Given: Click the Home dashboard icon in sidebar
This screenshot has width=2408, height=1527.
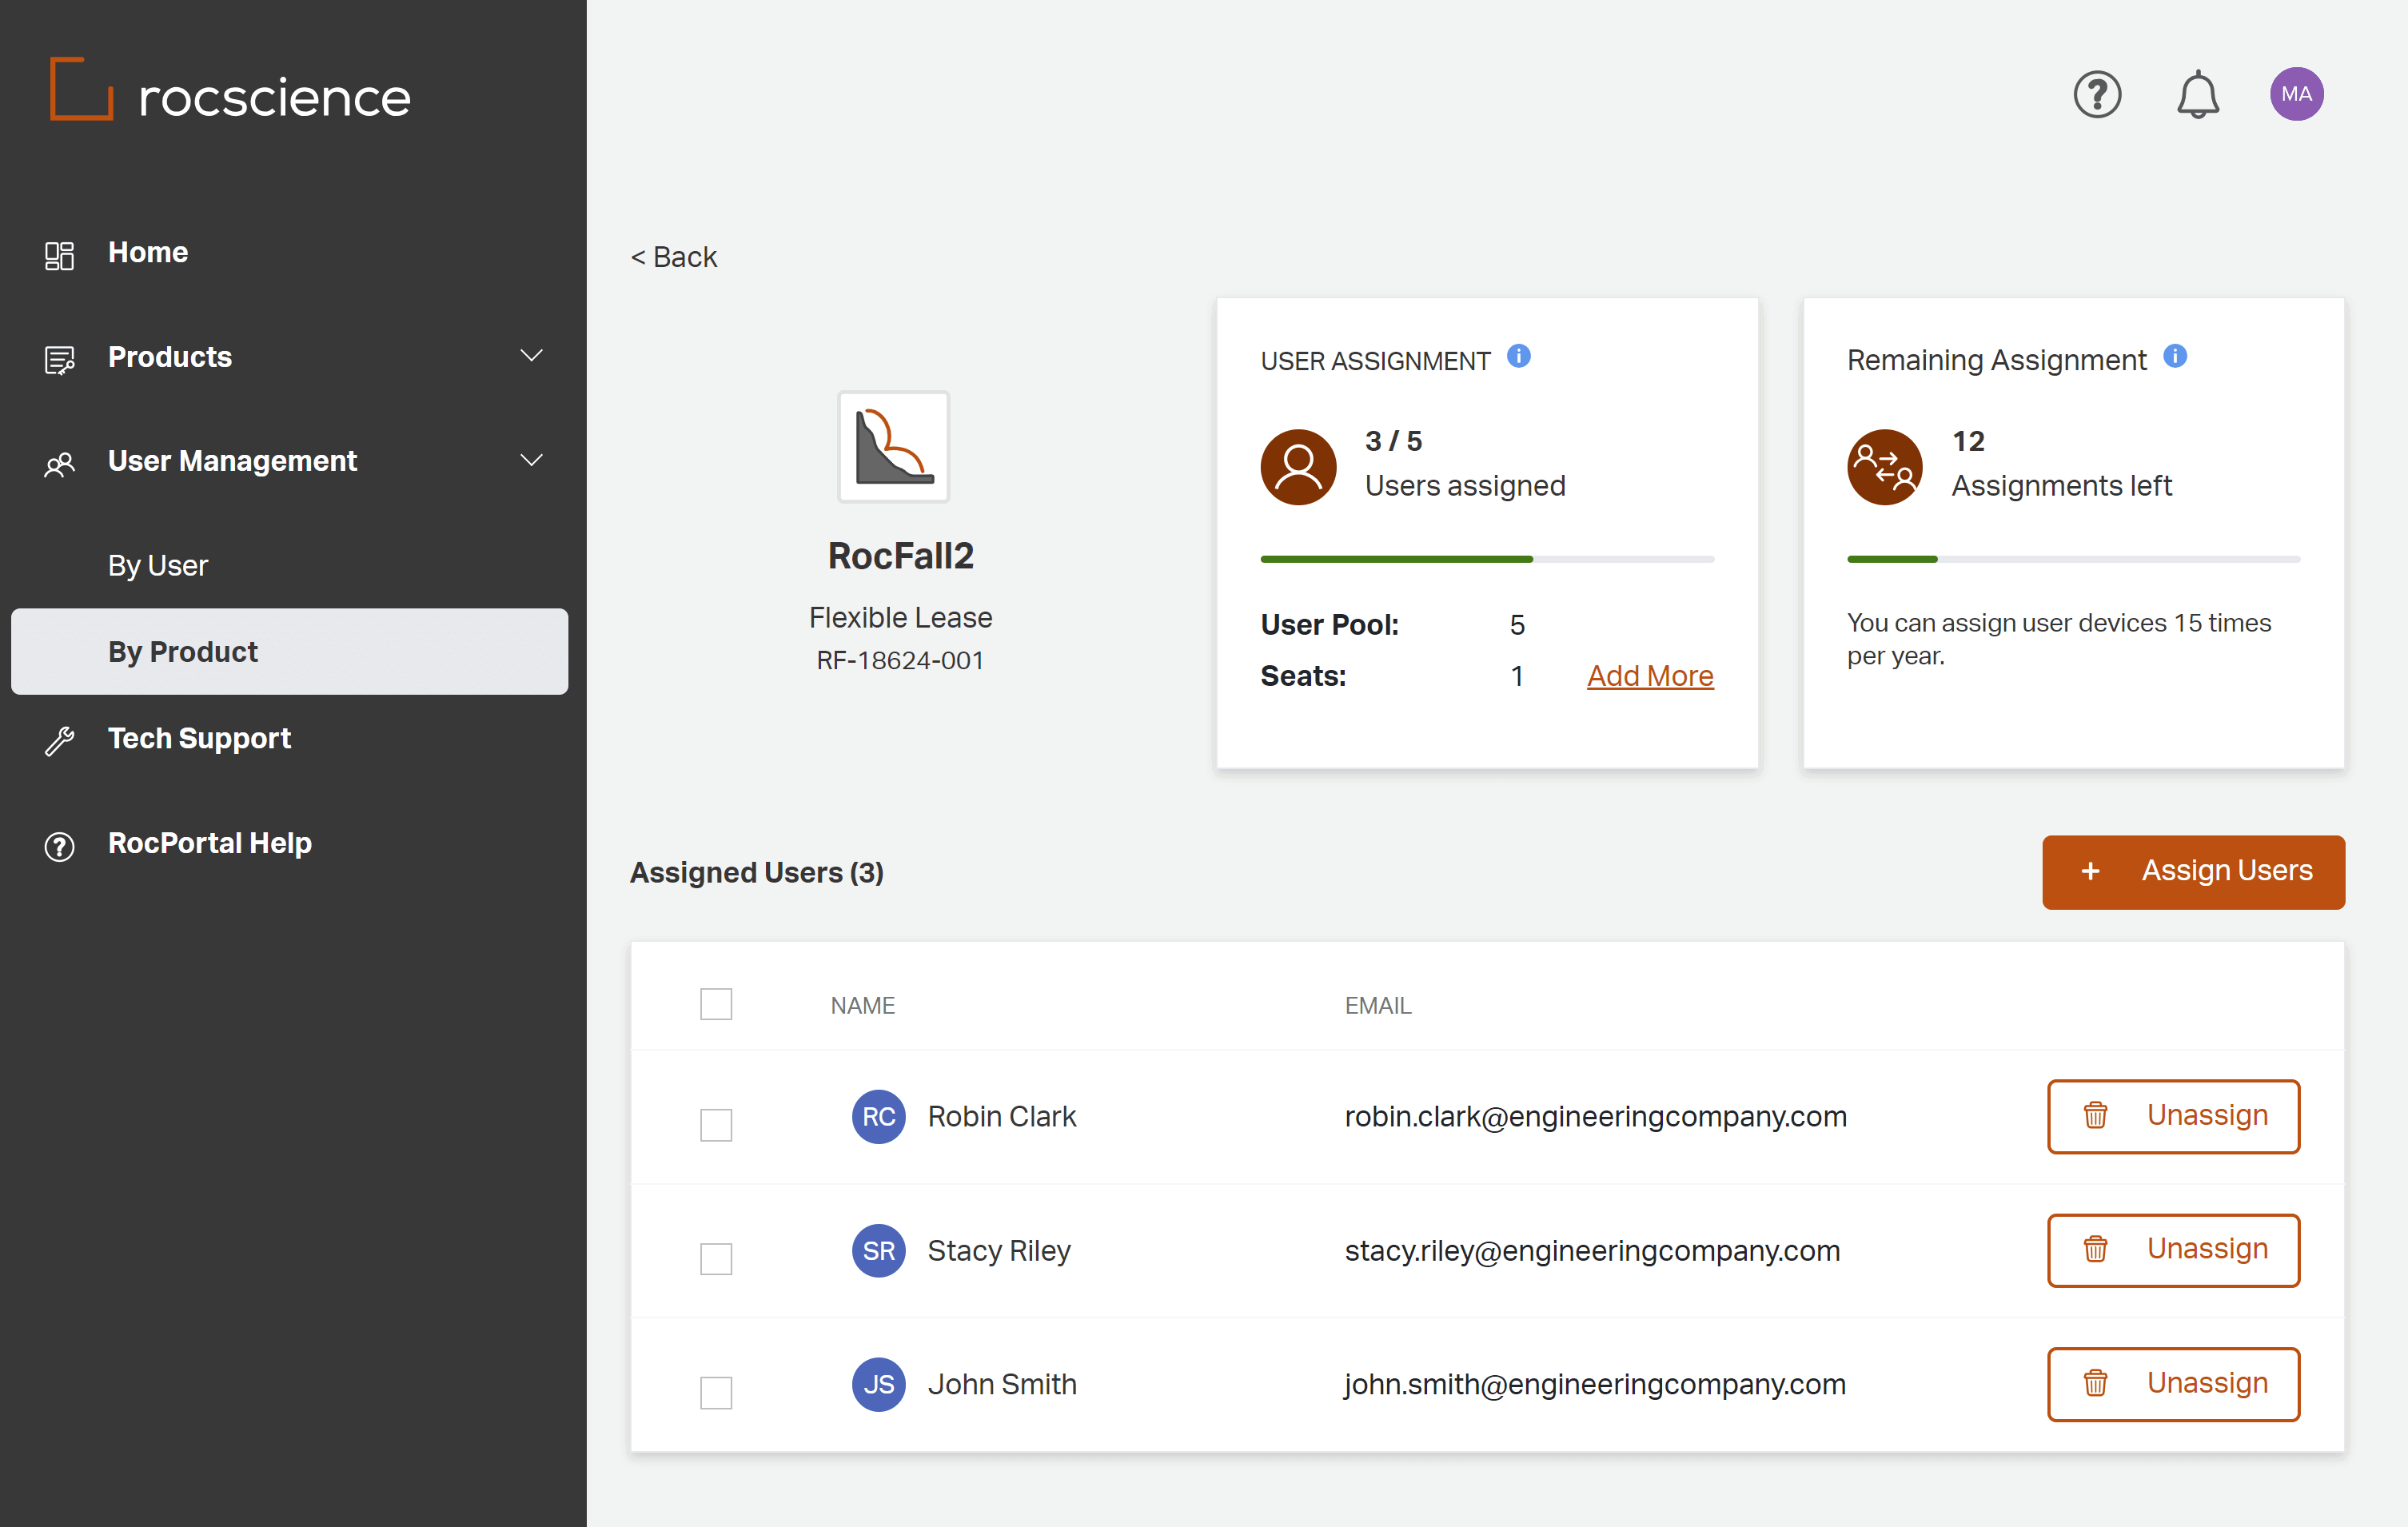Looking at the screenshot, I should pyautogui.click(x=59, y=255).
